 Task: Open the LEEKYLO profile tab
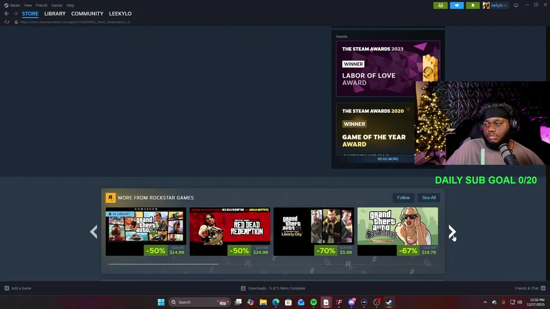(120, 14)
